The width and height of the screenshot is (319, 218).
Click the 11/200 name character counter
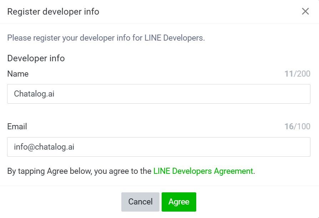(297, 74)
